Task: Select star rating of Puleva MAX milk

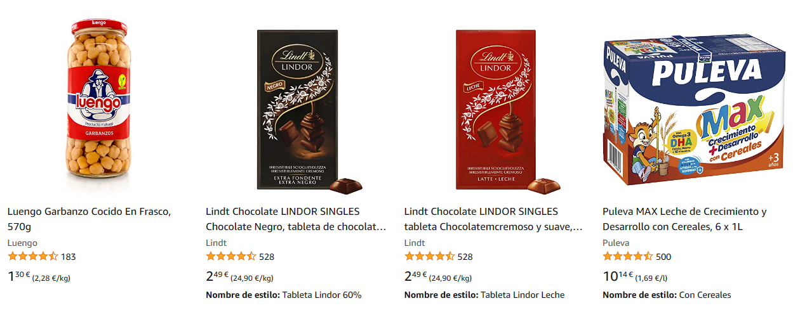Action: coord(627,257)
